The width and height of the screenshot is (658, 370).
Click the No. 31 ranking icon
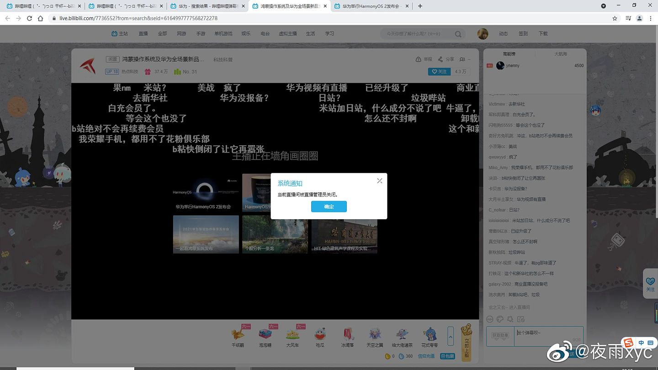point(177,72)
